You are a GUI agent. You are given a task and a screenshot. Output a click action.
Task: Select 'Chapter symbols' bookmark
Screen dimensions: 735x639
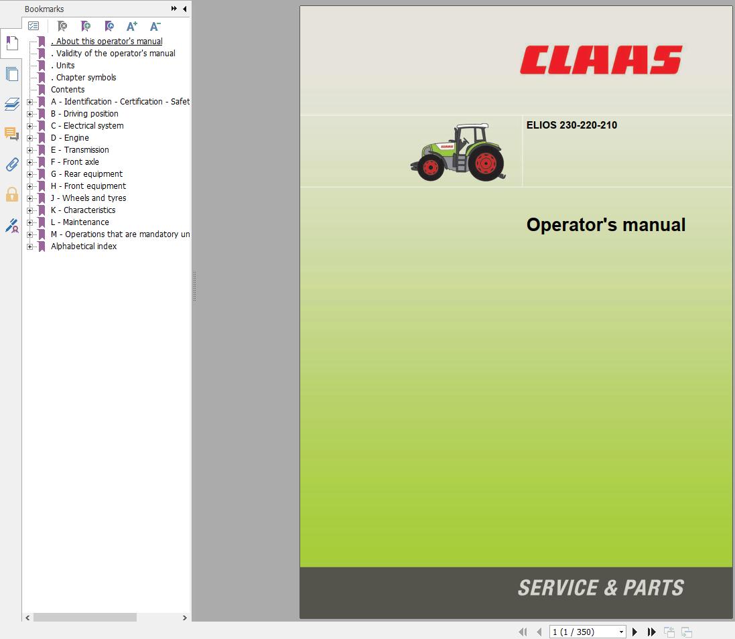point(84,77)
